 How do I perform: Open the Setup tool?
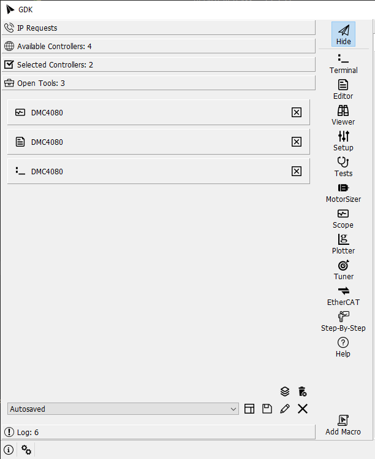click(x=343, y=141)
